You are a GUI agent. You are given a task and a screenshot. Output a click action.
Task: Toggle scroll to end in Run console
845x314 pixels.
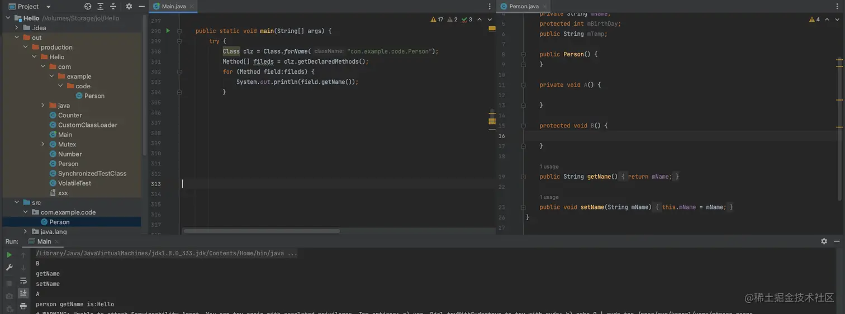pyautogui.click(x=23, y=293)
